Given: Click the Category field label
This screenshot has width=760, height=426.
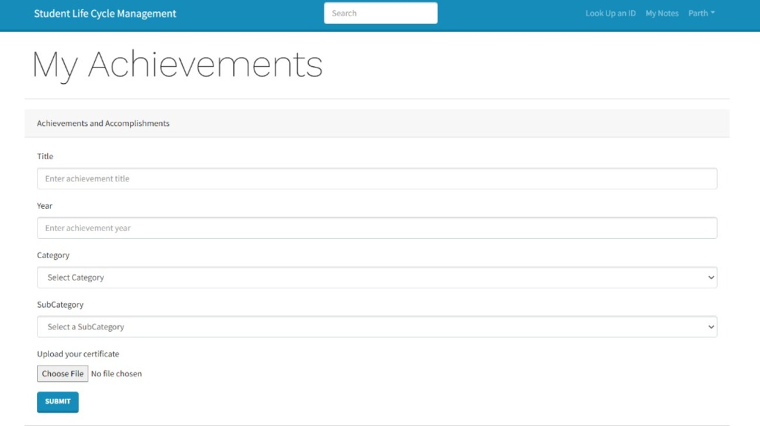Looking at the screenshot, I should 53,255.
